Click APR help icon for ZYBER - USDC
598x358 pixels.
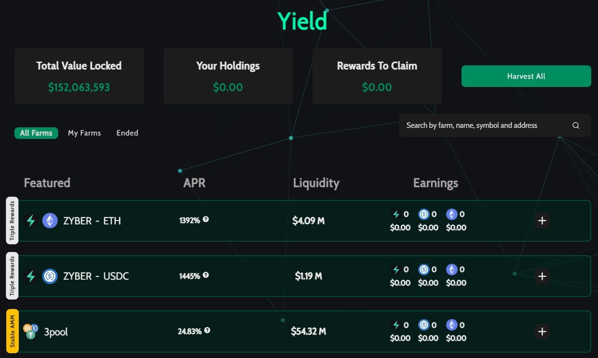(x=206, y=275)
